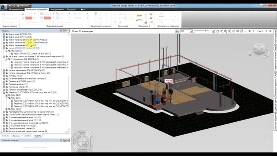
Task: Open the view style dropdown in viewer toolbar
Action: (245, 31)
